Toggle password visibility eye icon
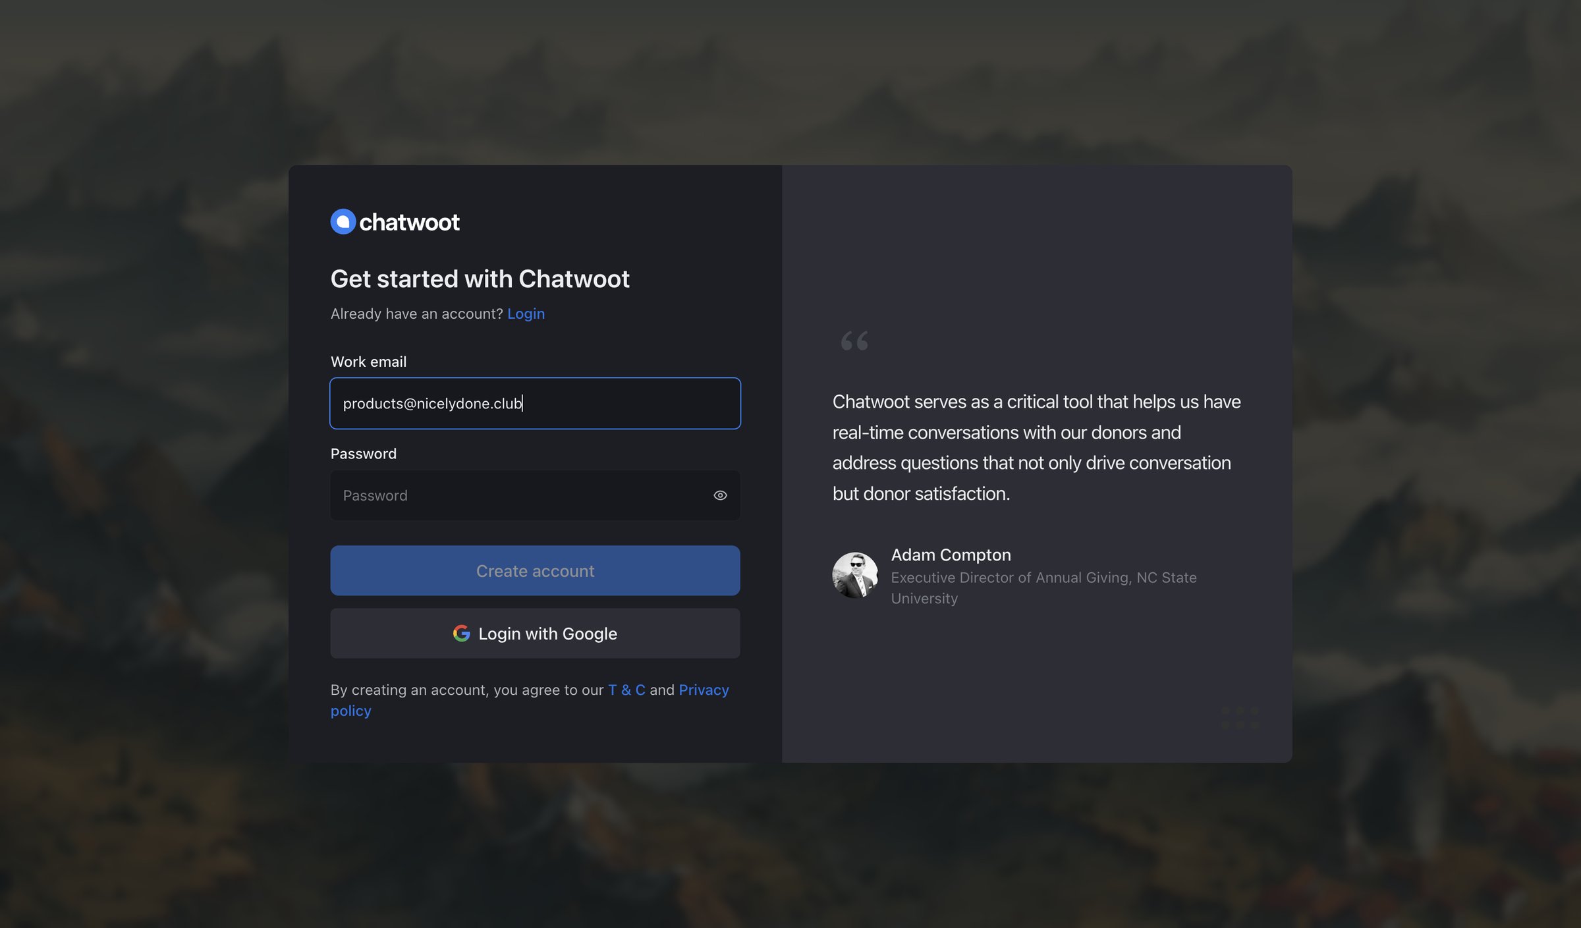1581x928 pixels. (720, 495)
